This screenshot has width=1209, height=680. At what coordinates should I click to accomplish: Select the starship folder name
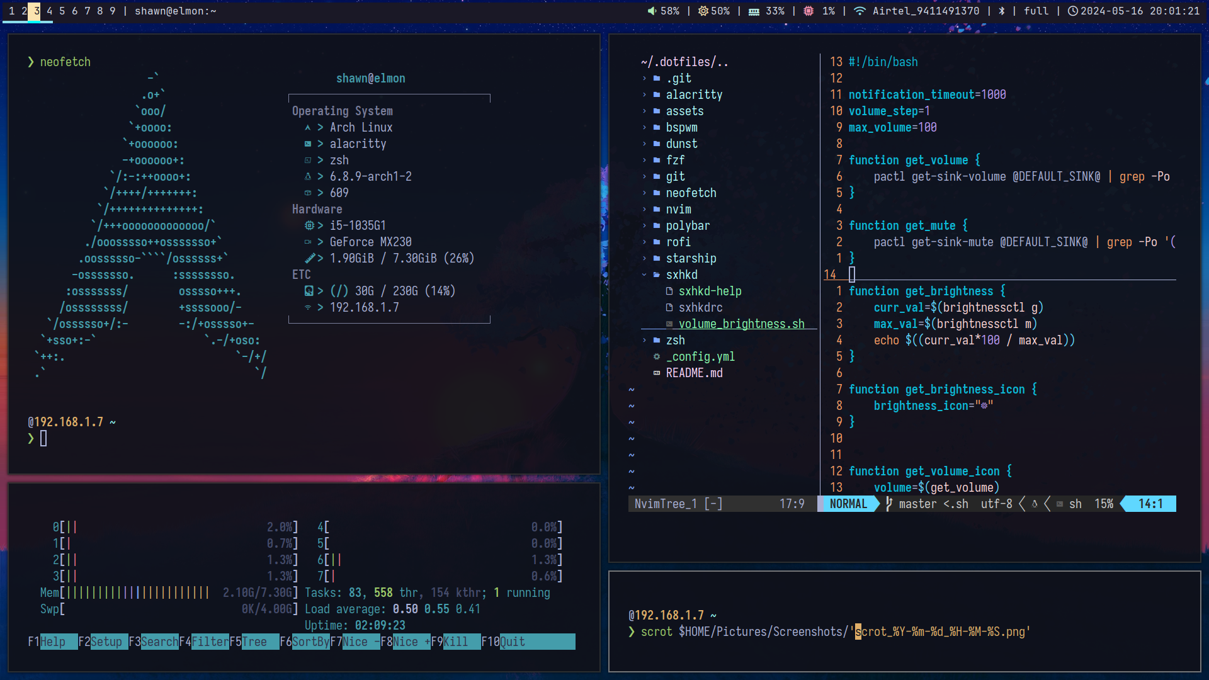[691, 258]
